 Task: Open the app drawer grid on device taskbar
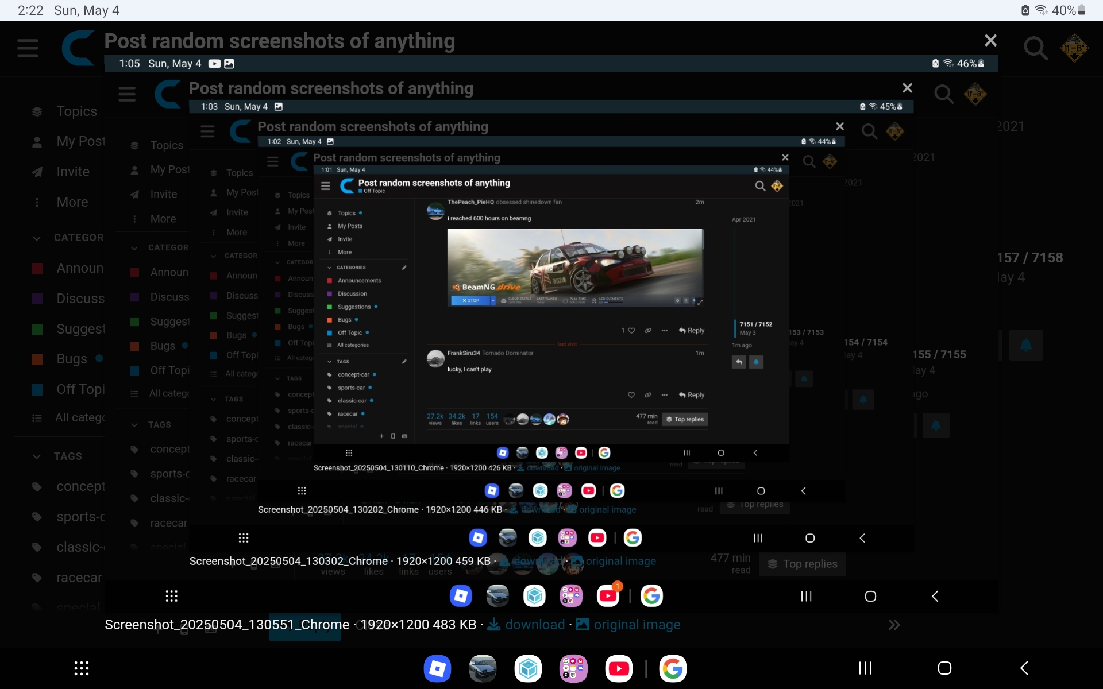[x=82, y=668]
